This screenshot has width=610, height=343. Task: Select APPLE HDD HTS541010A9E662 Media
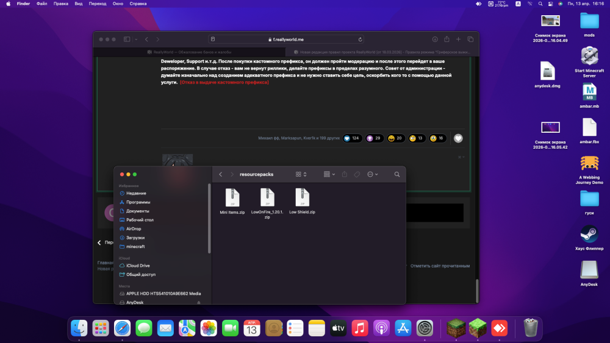point(162,294)
